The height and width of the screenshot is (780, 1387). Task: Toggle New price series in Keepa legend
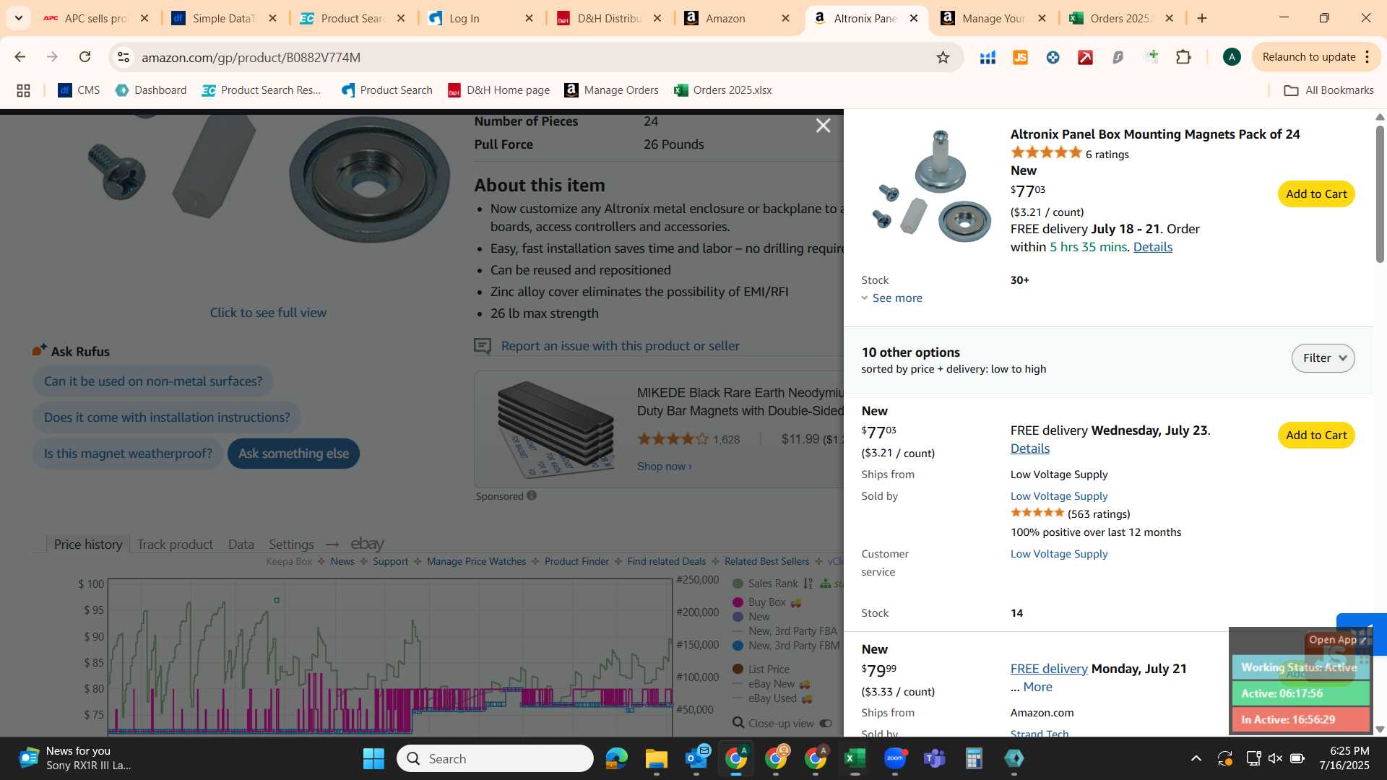[x=751, y=617]
